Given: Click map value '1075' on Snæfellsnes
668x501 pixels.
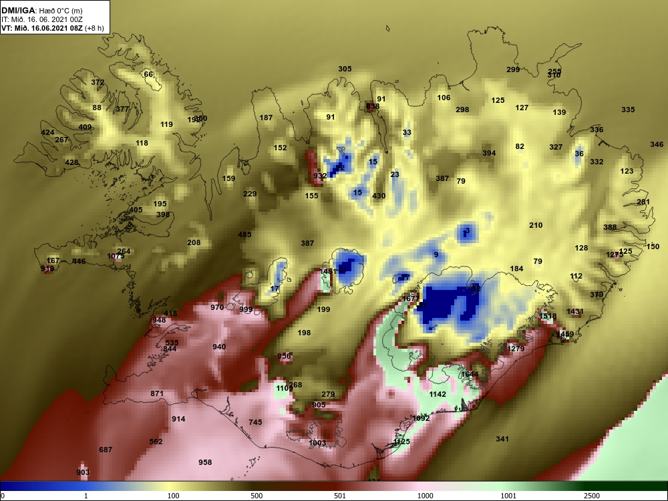Looking at the screenshot, I should [116, 256].
